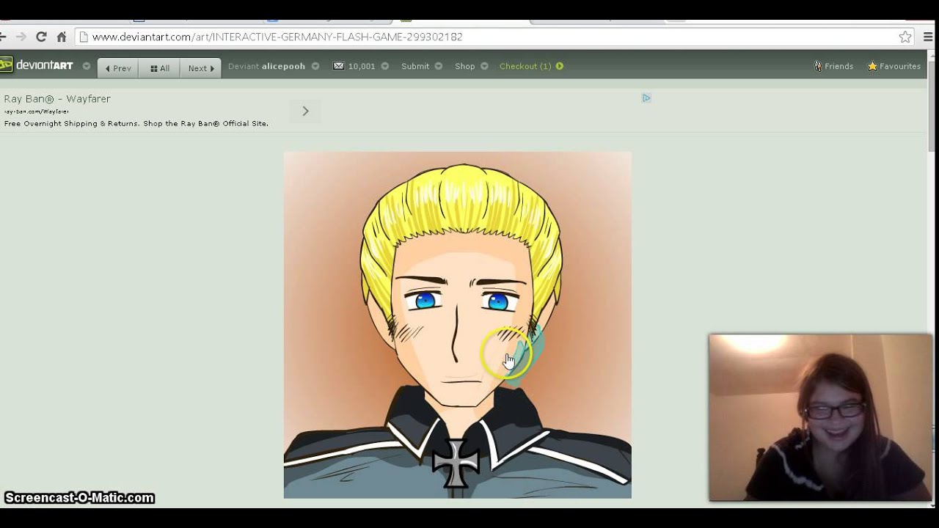
Task: Open the Chrome menu hamburger icon
Action: click(928, 37)
